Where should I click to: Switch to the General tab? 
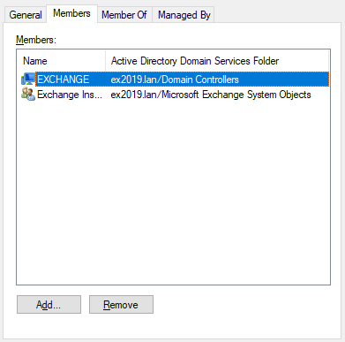[26, 15]
